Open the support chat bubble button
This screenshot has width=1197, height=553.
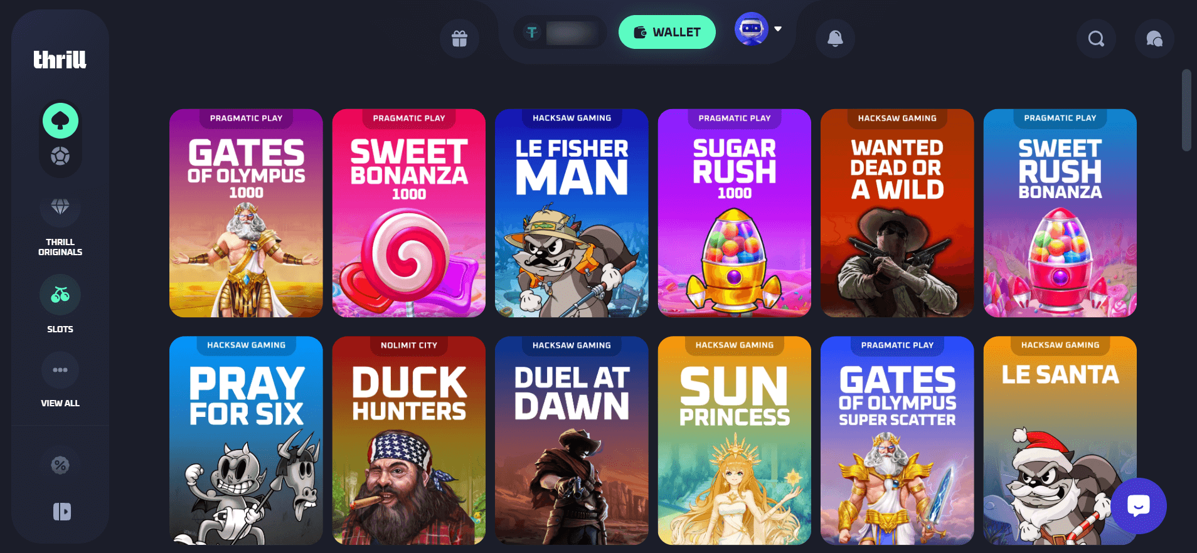click(x=1138, y=505)
